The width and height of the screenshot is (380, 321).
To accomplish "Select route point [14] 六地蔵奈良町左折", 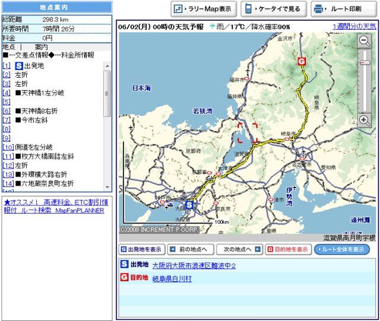I will 8,184.
